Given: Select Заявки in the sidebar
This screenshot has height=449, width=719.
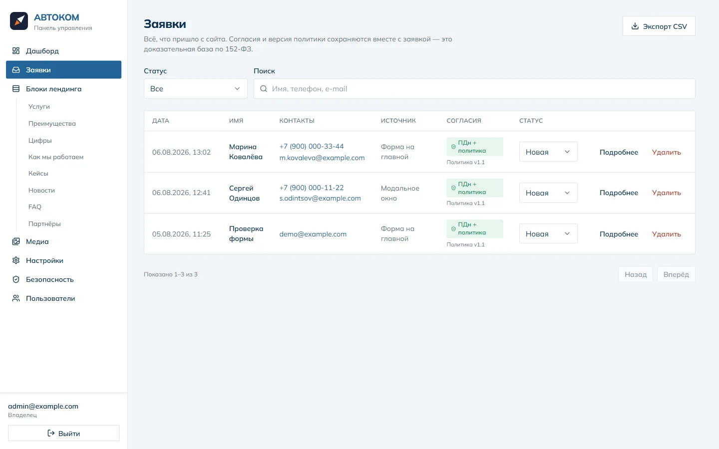Looking at the screenshot, I should pyautogui.click(x=63, y=70).
